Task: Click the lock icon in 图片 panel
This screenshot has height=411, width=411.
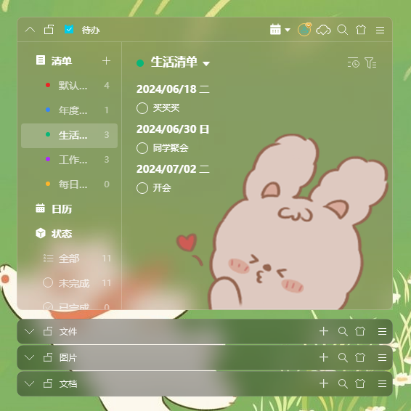Action: click(48, 357)
